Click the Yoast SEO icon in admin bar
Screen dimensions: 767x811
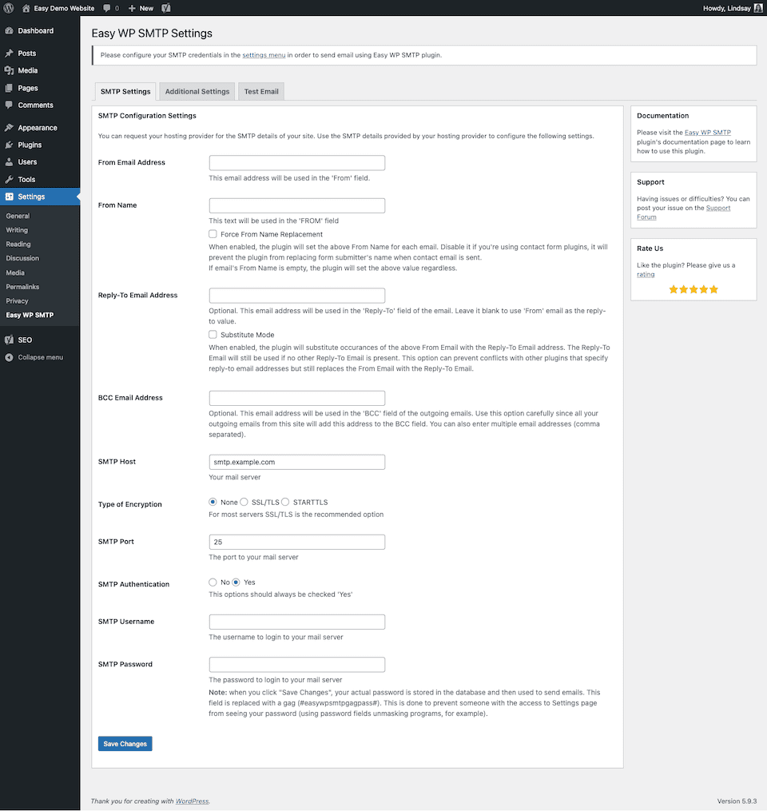point(165,8)
